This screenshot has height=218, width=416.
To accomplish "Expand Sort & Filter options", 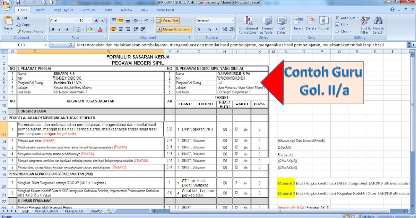I will tap(365, 25).
